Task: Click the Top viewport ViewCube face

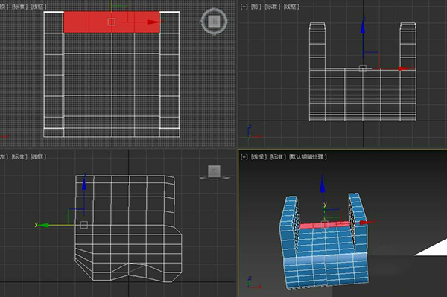Action: pos(214,21)
